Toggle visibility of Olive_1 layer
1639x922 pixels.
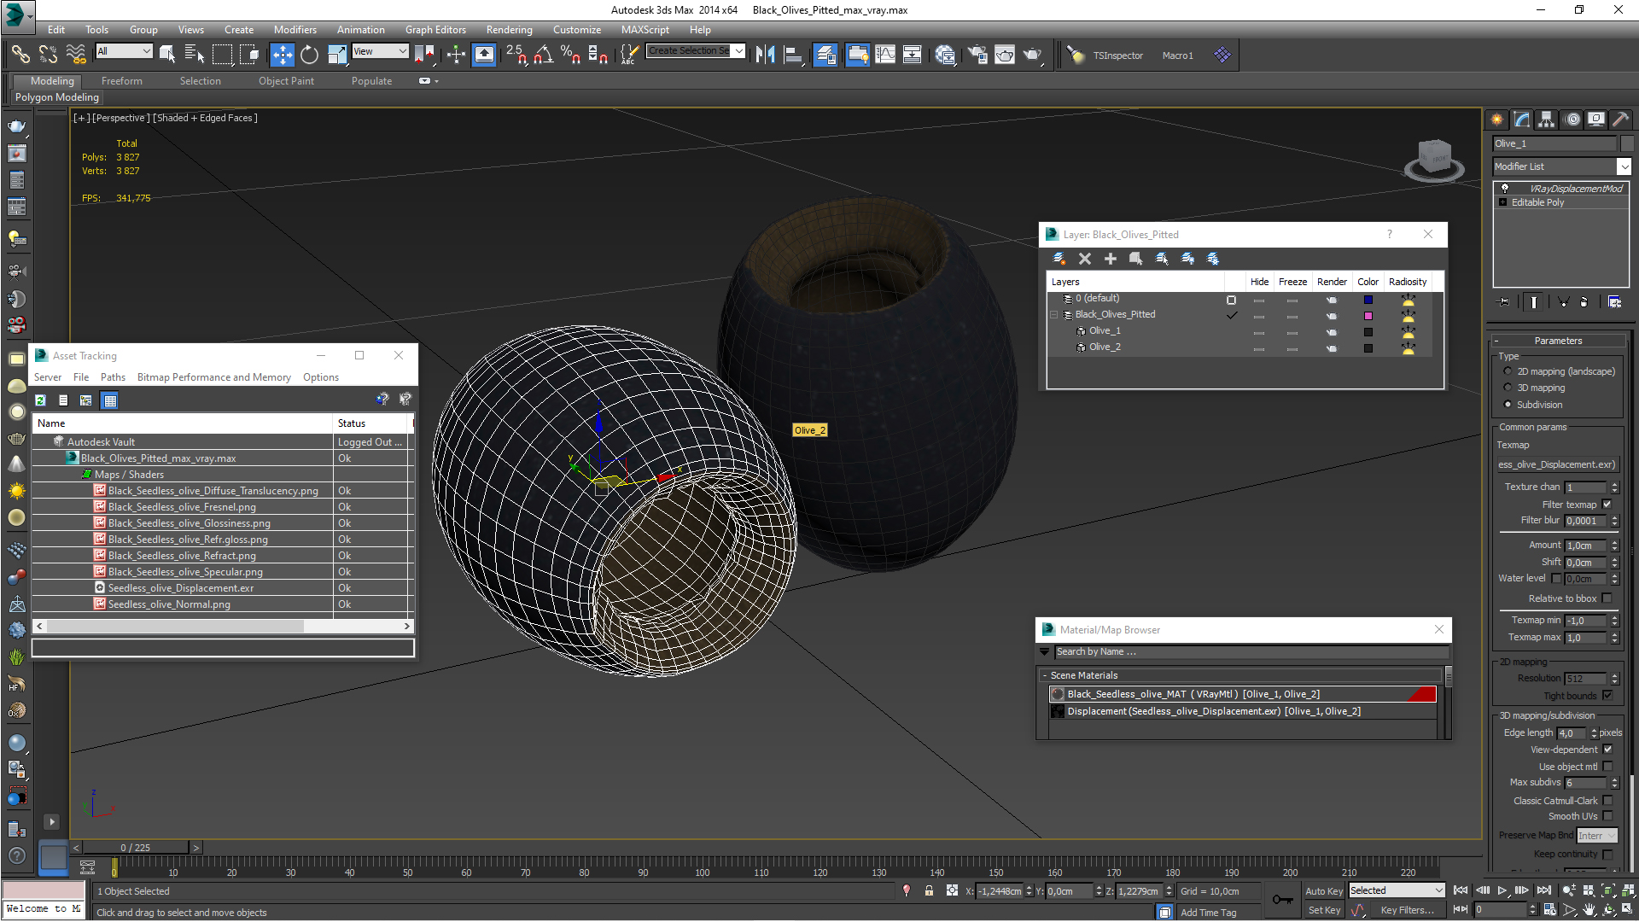(x=1261, y=330)
